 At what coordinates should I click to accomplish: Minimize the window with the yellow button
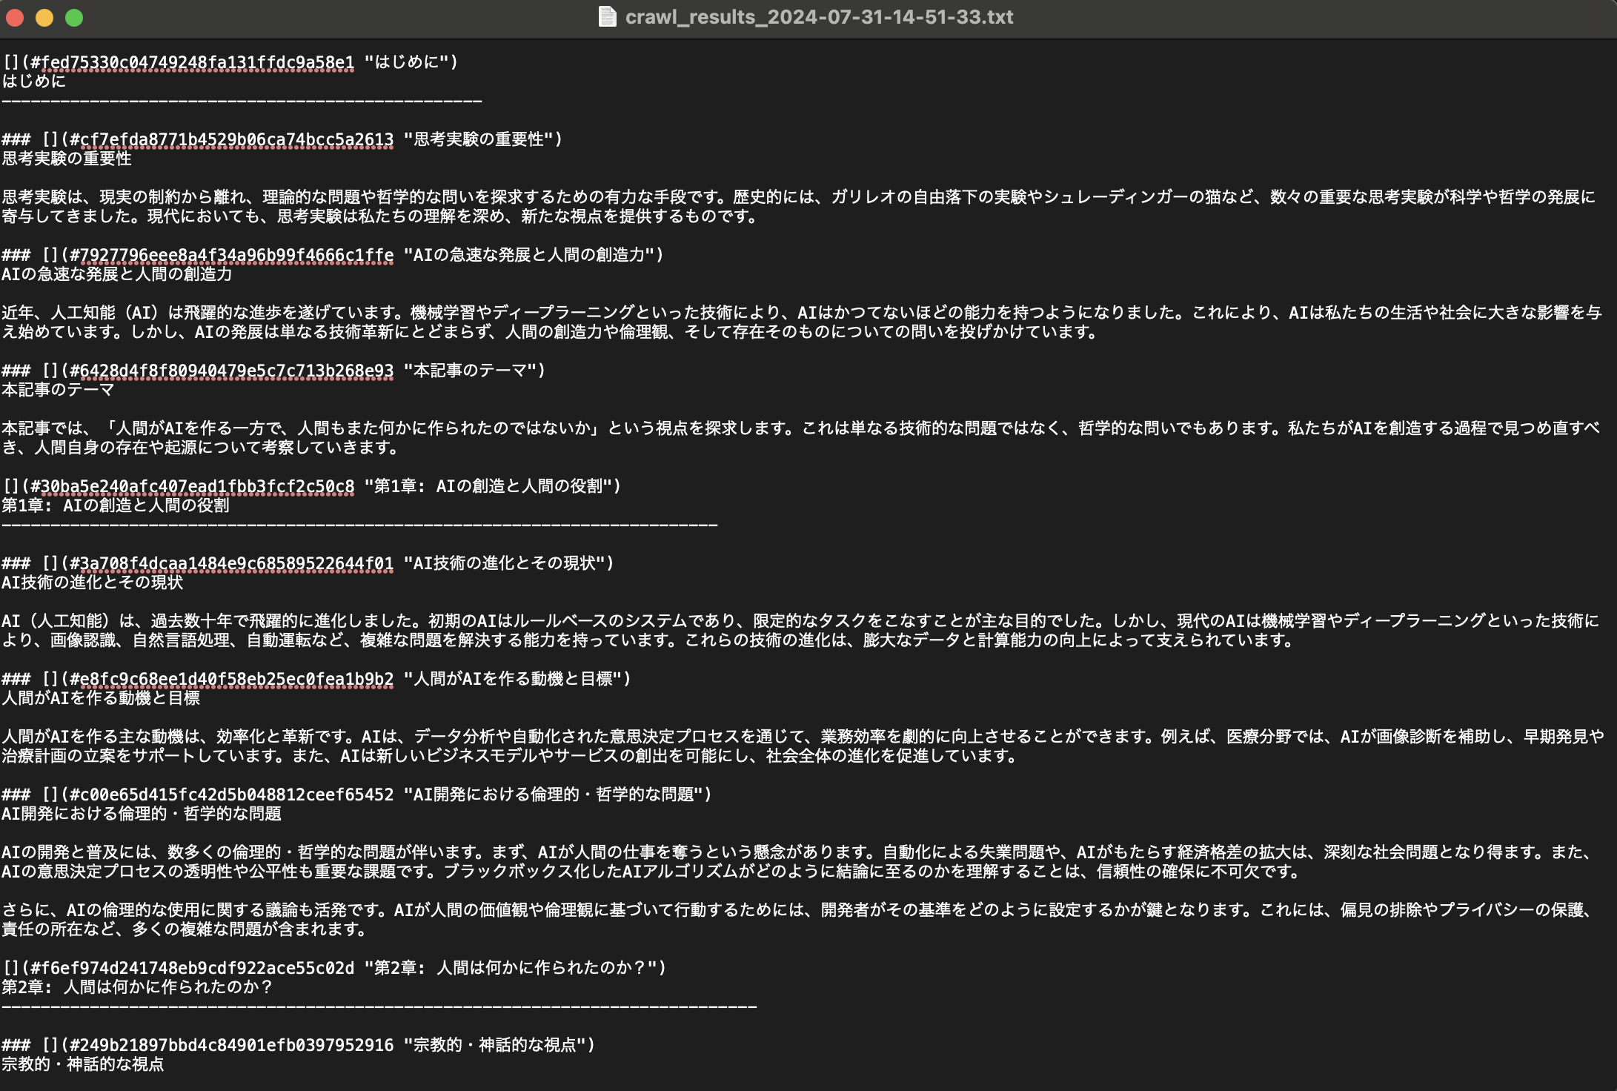(43, 17)
